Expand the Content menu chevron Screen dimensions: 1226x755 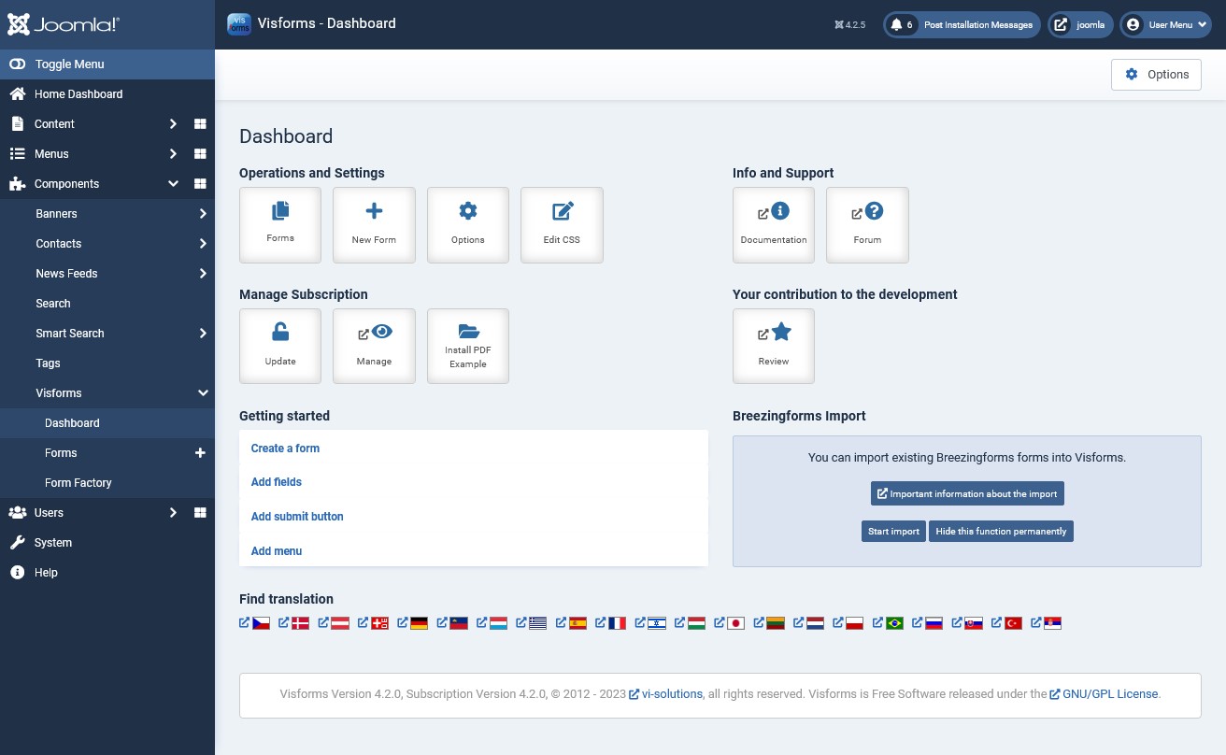(173, 123)
